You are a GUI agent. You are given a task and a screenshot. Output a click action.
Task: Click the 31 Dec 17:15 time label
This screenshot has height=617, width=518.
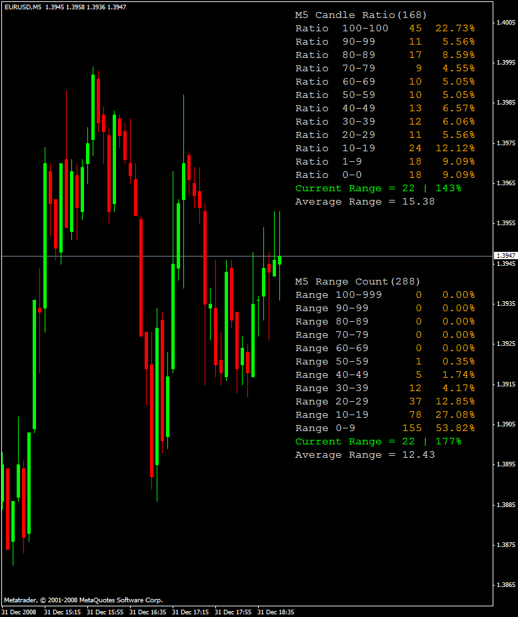190,612
